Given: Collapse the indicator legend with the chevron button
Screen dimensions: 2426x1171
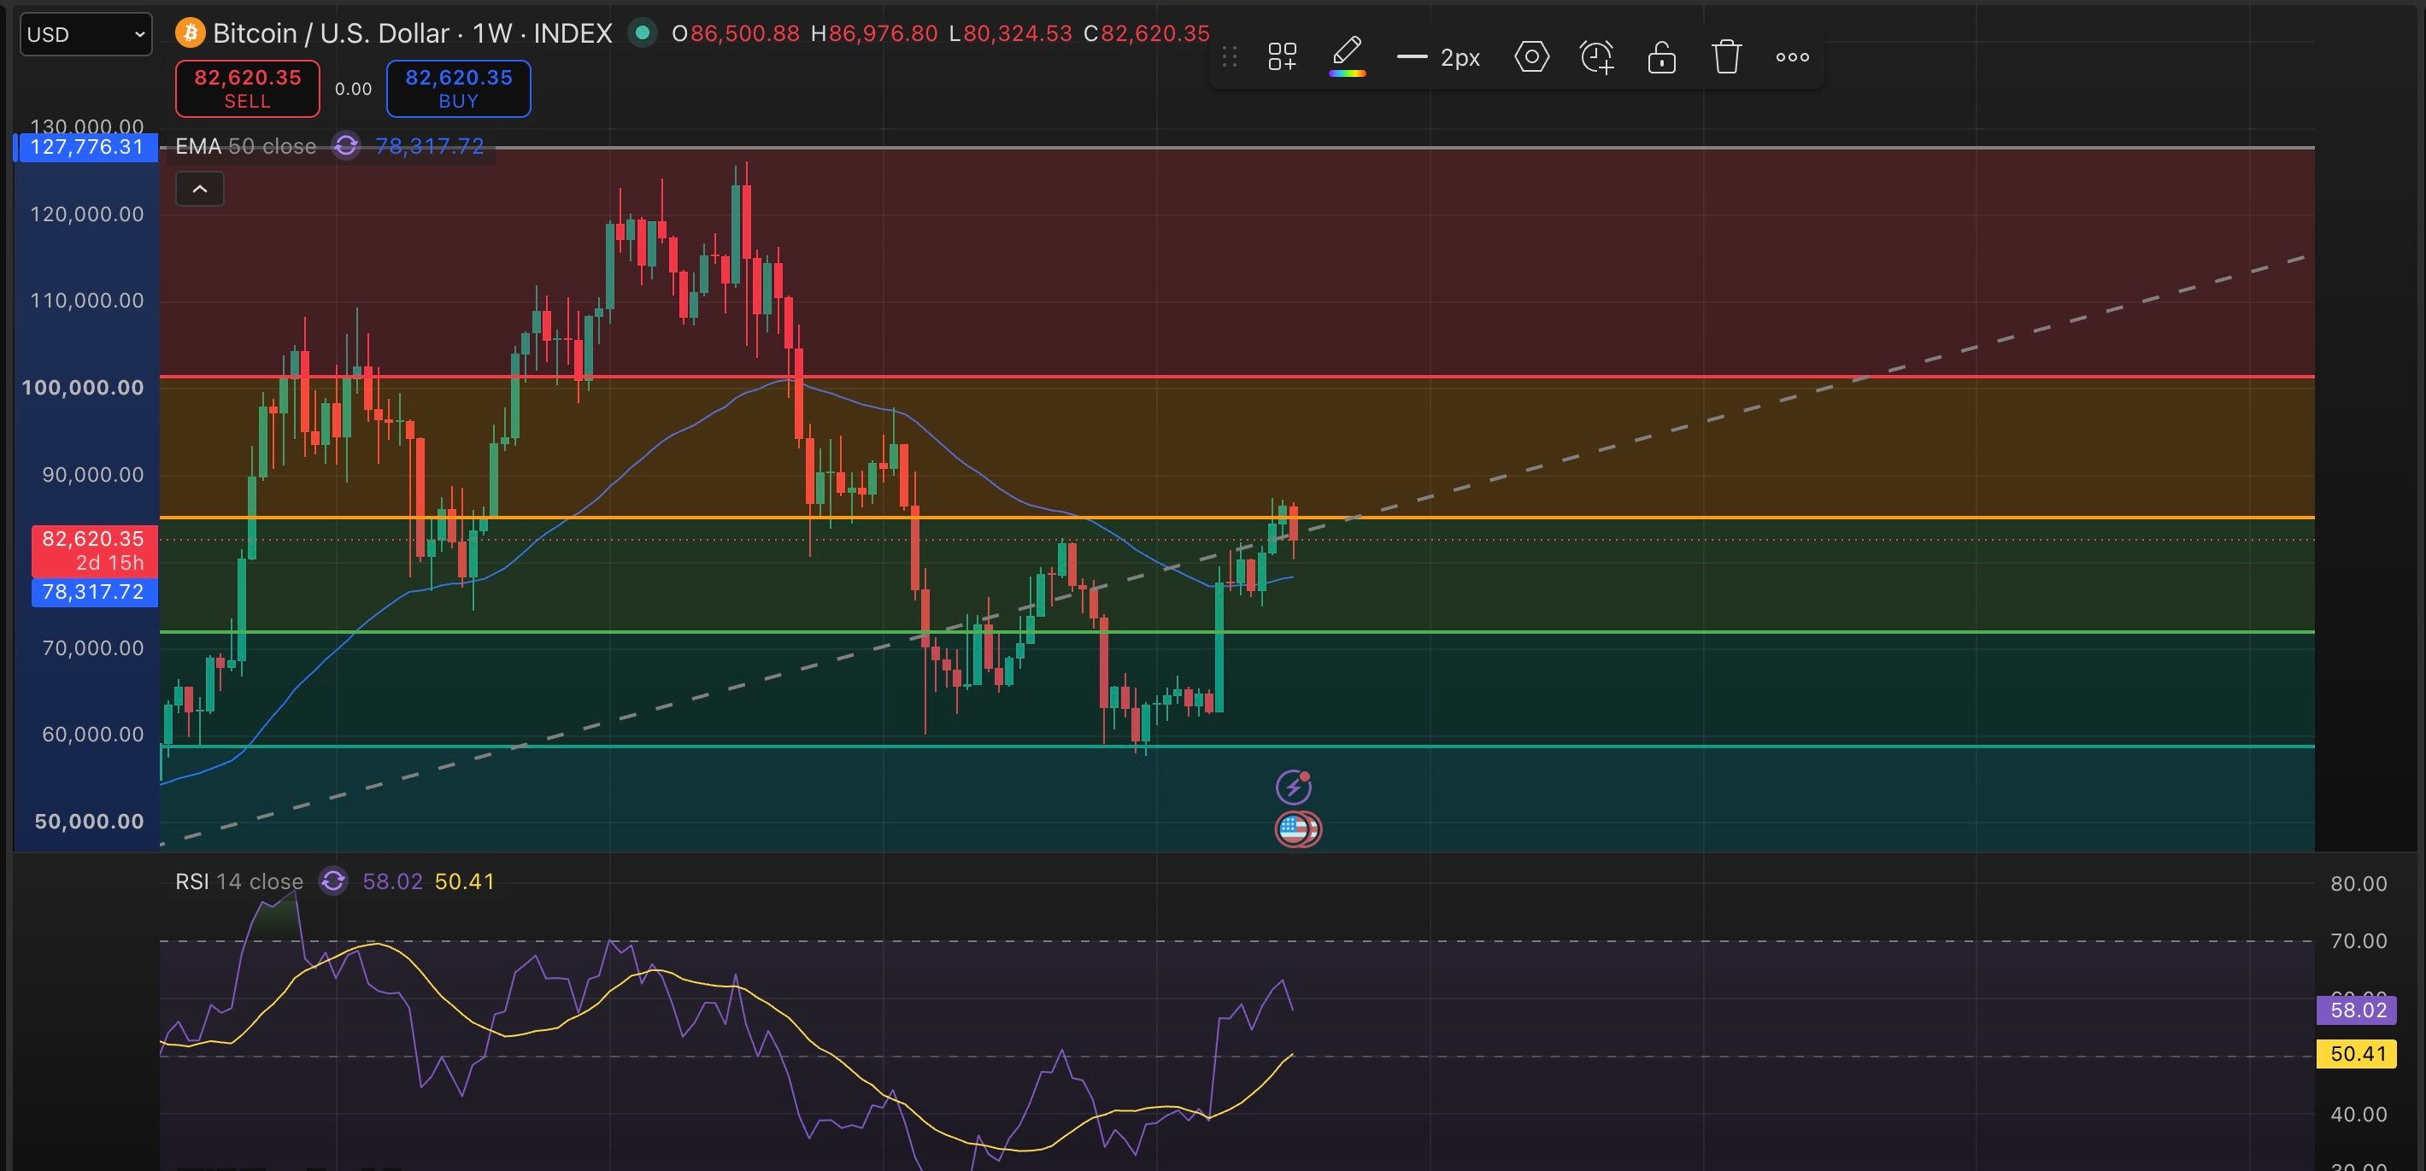Looking at the screenshot, I should (200, 190).
